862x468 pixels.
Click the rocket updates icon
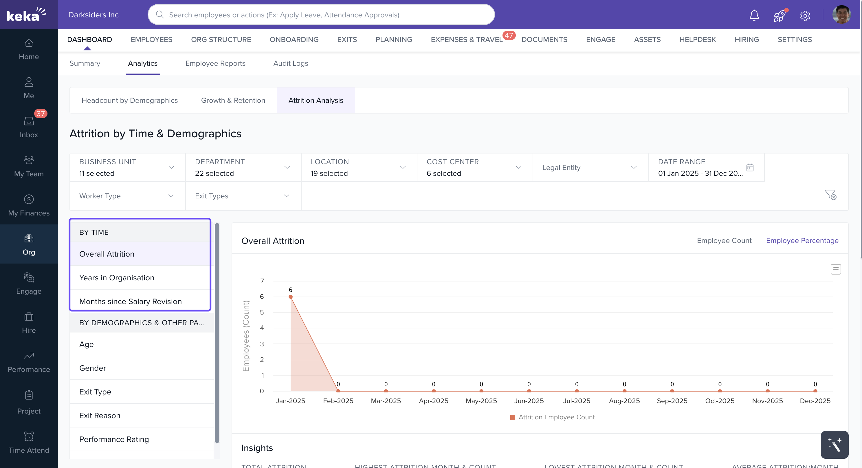tap(779, 15)
